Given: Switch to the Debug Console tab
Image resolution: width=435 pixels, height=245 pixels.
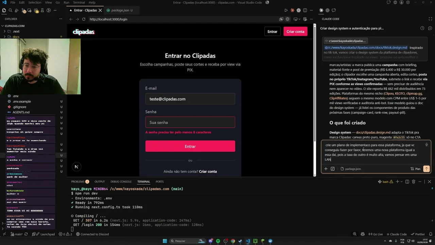Looking at the screenshot, I should (x=121, y=182).
